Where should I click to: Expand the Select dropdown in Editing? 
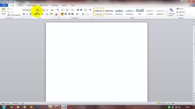tap(181, 15)
